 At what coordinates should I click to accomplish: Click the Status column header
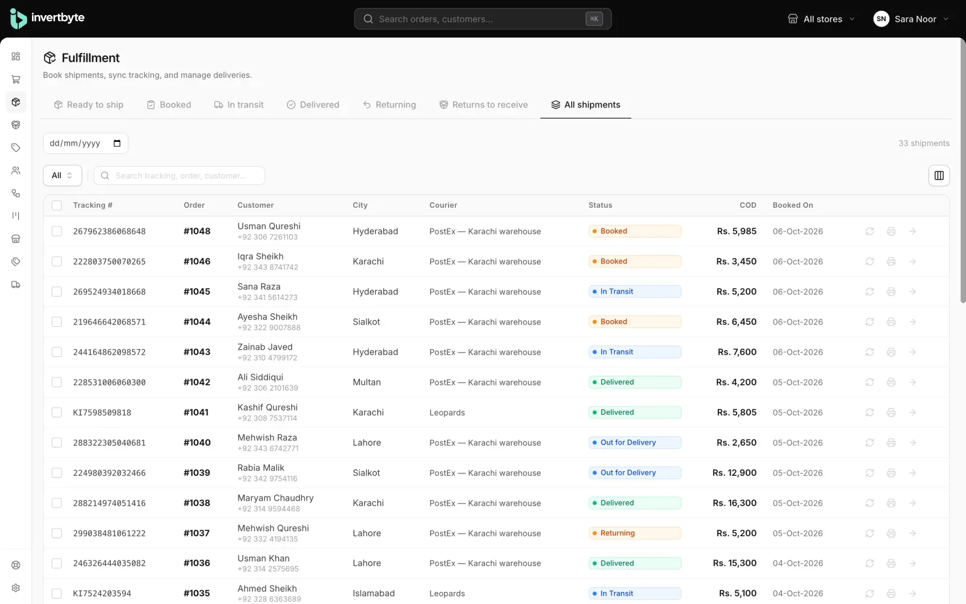click(600, 205)
